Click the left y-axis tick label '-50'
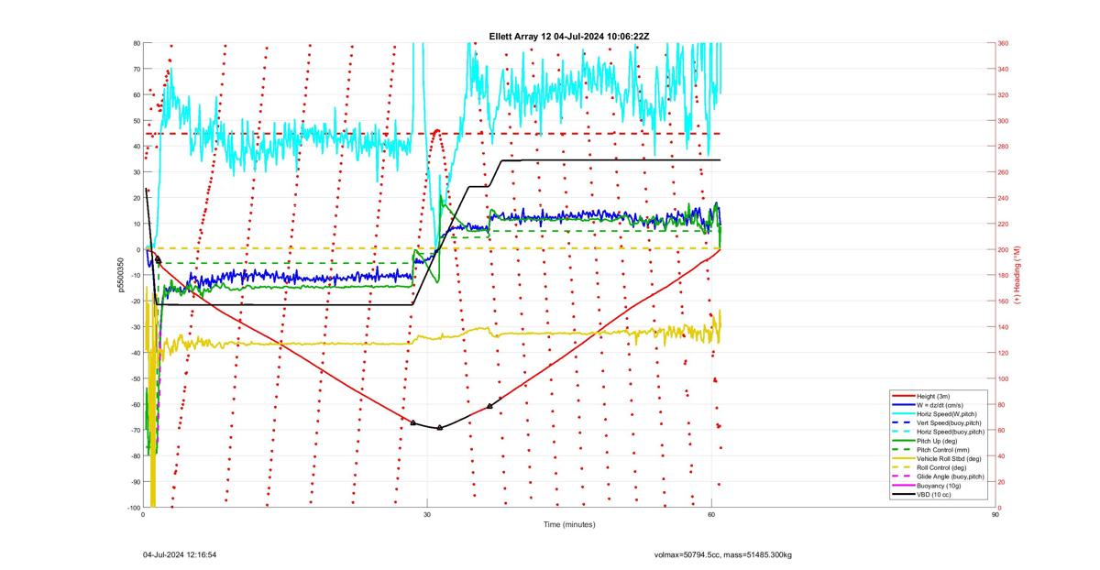This screenshot has height=570, width=1100. (x=135, y=378)
